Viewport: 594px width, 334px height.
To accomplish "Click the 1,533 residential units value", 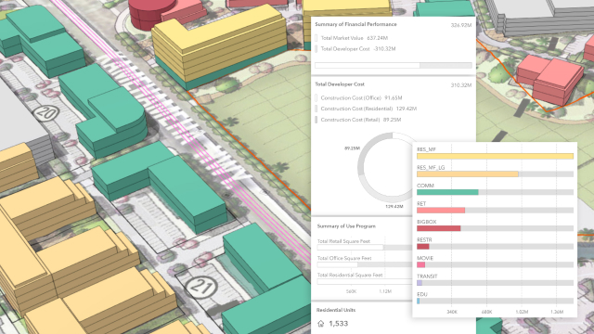I will pyautogui.click(x=338, y=324).
